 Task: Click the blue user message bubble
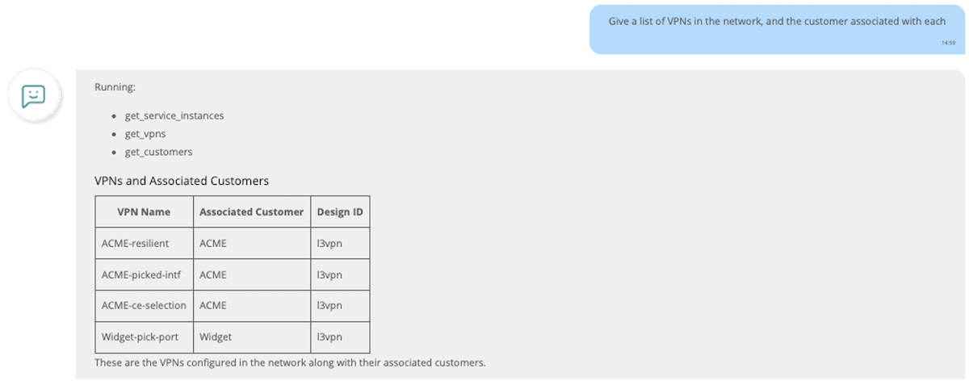pos(777,29)
